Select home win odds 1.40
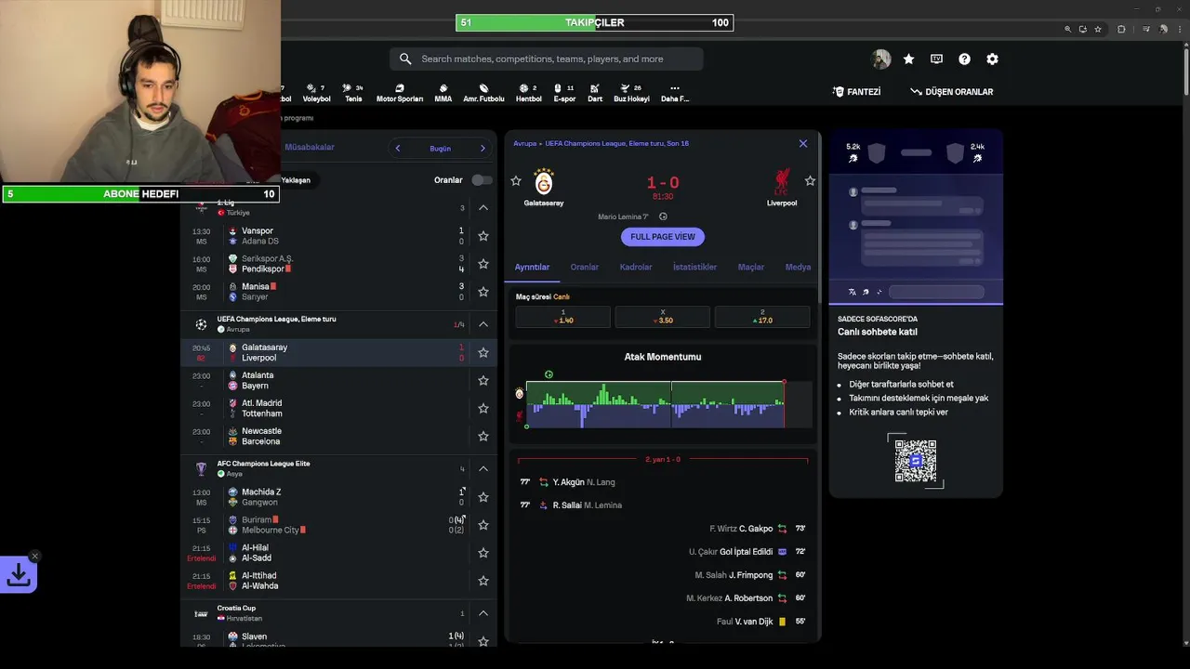 click(x=563, y=317)
